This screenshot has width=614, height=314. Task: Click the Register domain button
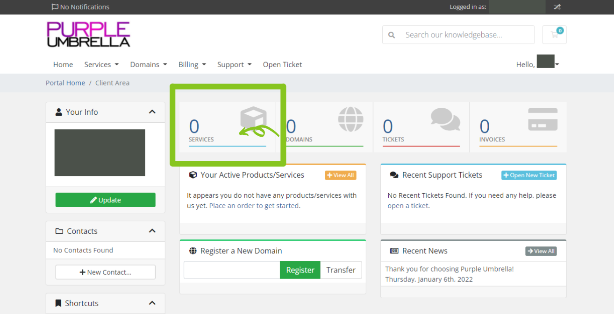[300, 270]
